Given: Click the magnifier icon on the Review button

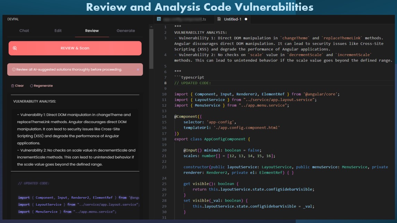Looking at the screenshot, I should [x=15, y=48].
